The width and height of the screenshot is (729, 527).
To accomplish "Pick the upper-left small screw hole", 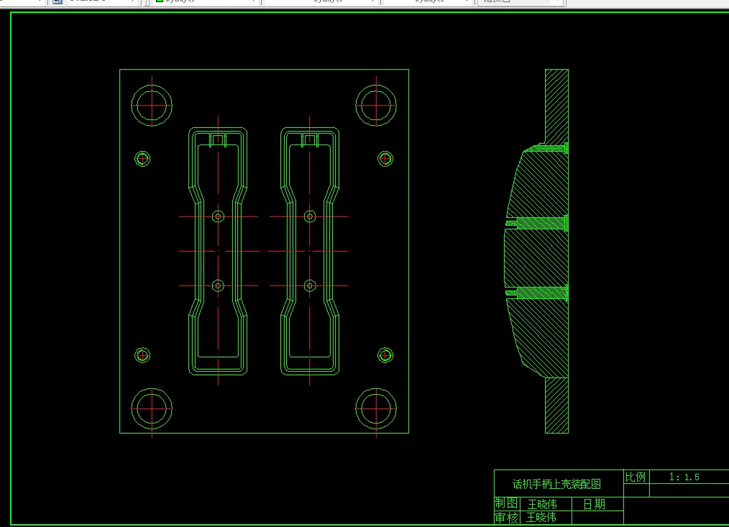I will 142,159.
